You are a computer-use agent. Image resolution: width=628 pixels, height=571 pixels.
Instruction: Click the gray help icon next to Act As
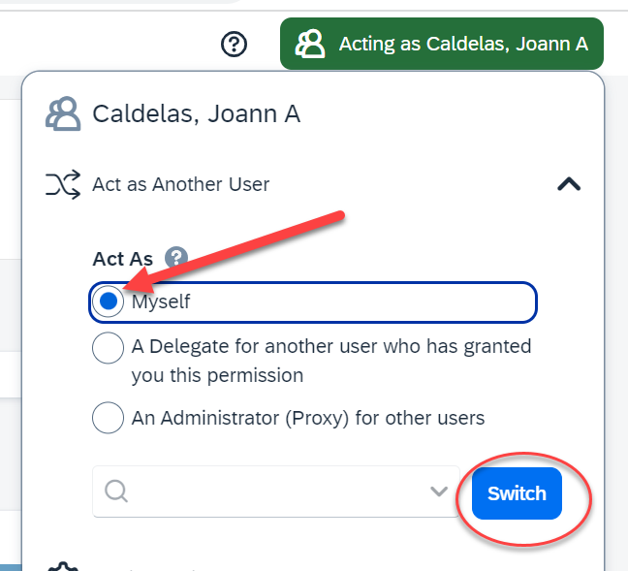tap(174, 258)
